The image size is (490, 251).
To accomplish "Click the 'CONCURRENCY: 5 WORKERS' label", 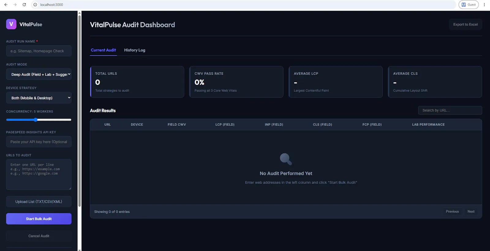I will tap(30, 111).
